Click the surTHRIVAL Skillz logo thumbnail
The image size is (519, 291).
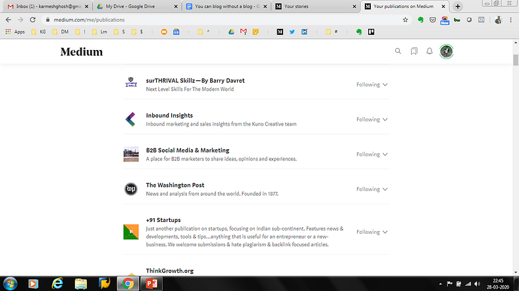tap(131, 82)
